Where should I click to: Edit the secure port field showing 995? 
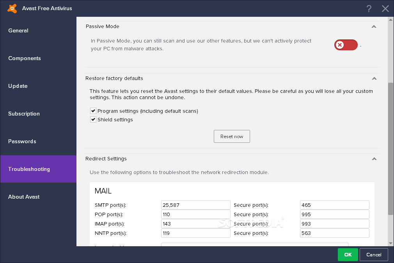click(334, 214)
